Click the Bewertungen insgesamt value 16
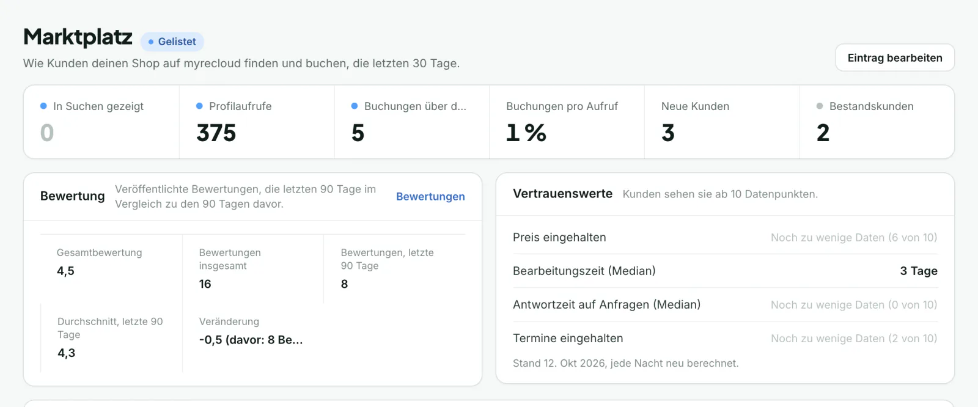978x407 pixels. (205, 284)
